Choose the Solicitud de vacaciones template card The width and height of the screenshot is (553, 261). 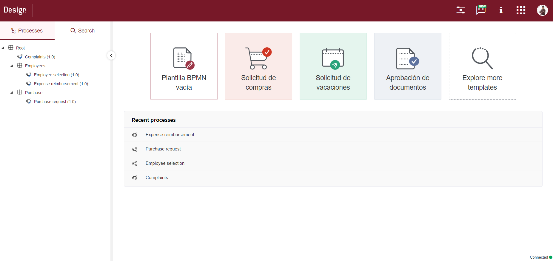coord(333,66)
